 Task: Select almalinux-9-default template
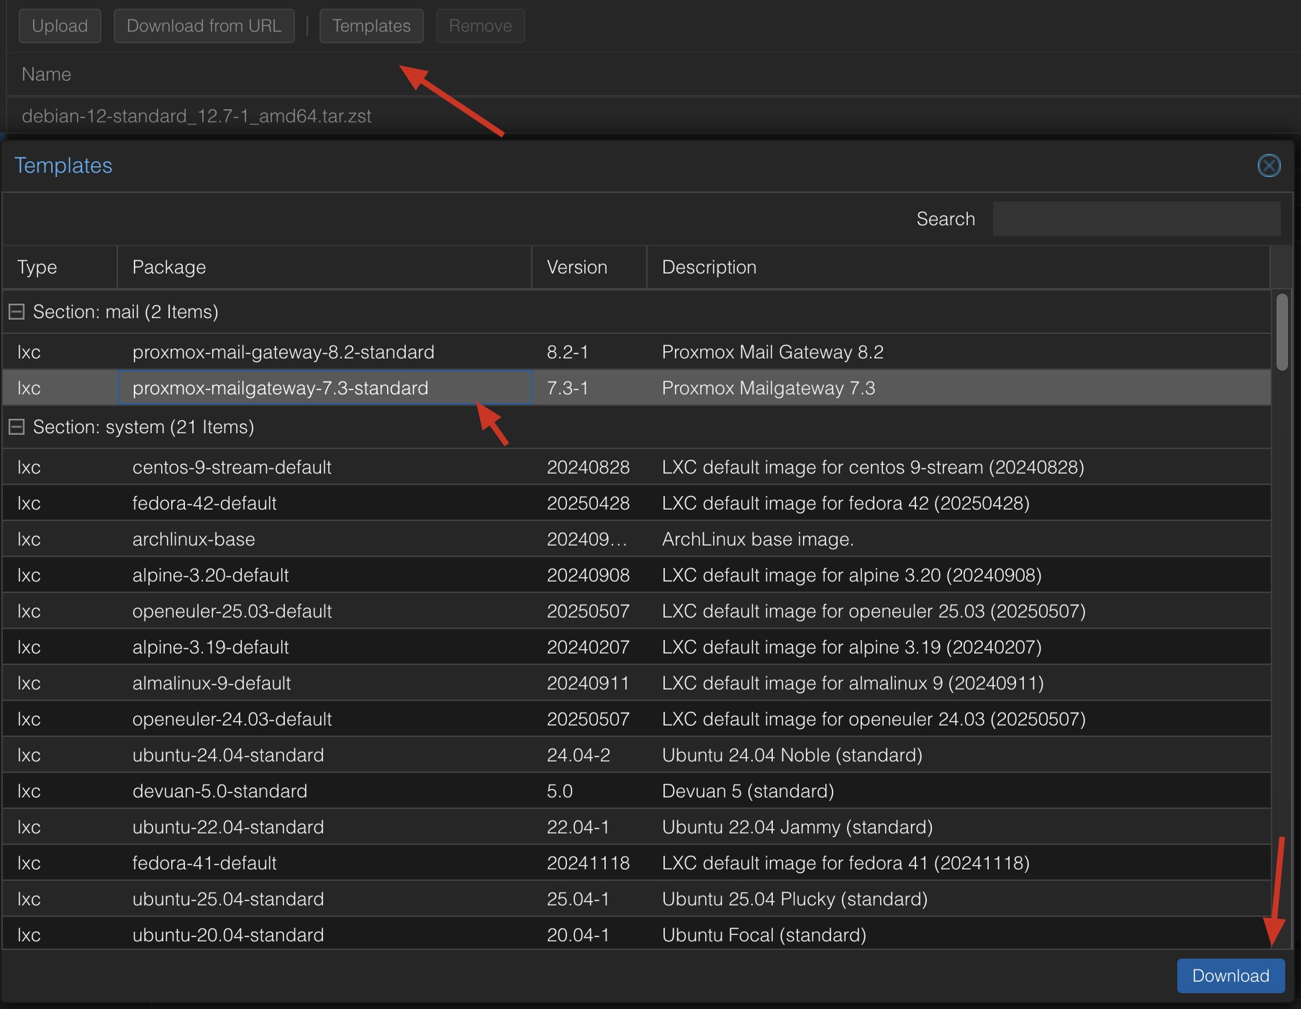(637, 683)
